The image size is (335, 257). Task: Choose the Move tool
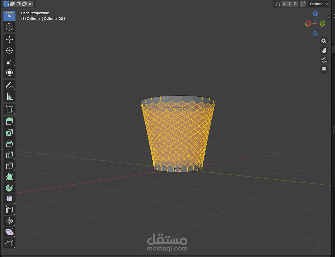pos(9,39)
